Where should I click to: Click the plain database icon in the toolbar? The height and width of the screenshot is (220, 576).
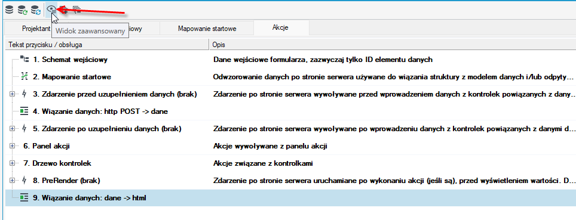[9, 10]
